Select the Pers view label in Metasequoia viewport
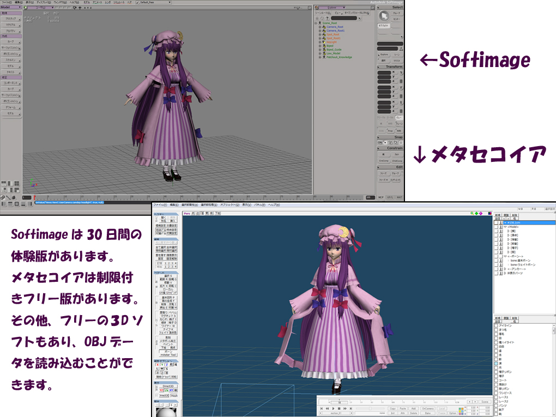Screen dimensions: 556x417 tap(187, 214)
